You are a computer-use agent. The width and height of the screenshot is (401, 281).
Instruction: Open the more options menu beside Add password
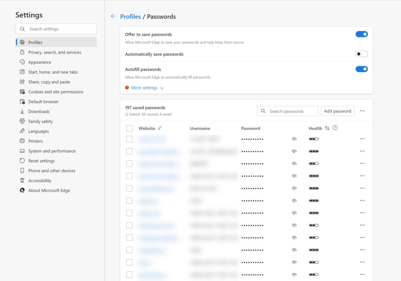point(362,111)
